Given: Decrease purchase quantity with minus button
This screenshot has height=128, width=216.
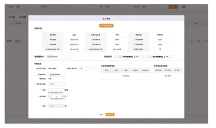Looking at the screenshot, I should pyautogui.click(x=50, y=97).
